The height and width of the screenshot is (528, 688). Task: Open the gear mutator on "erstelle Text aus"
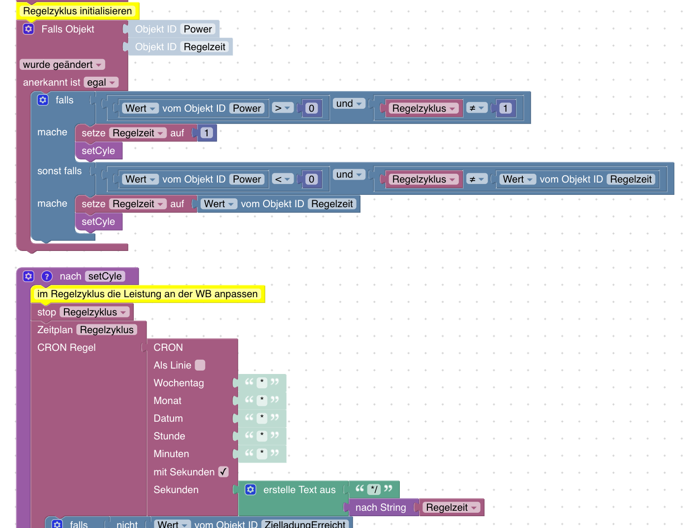tap(251, 490)
